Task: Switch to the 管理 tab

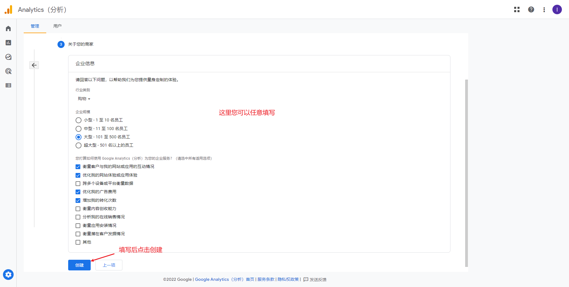Action: pos(35,26)
